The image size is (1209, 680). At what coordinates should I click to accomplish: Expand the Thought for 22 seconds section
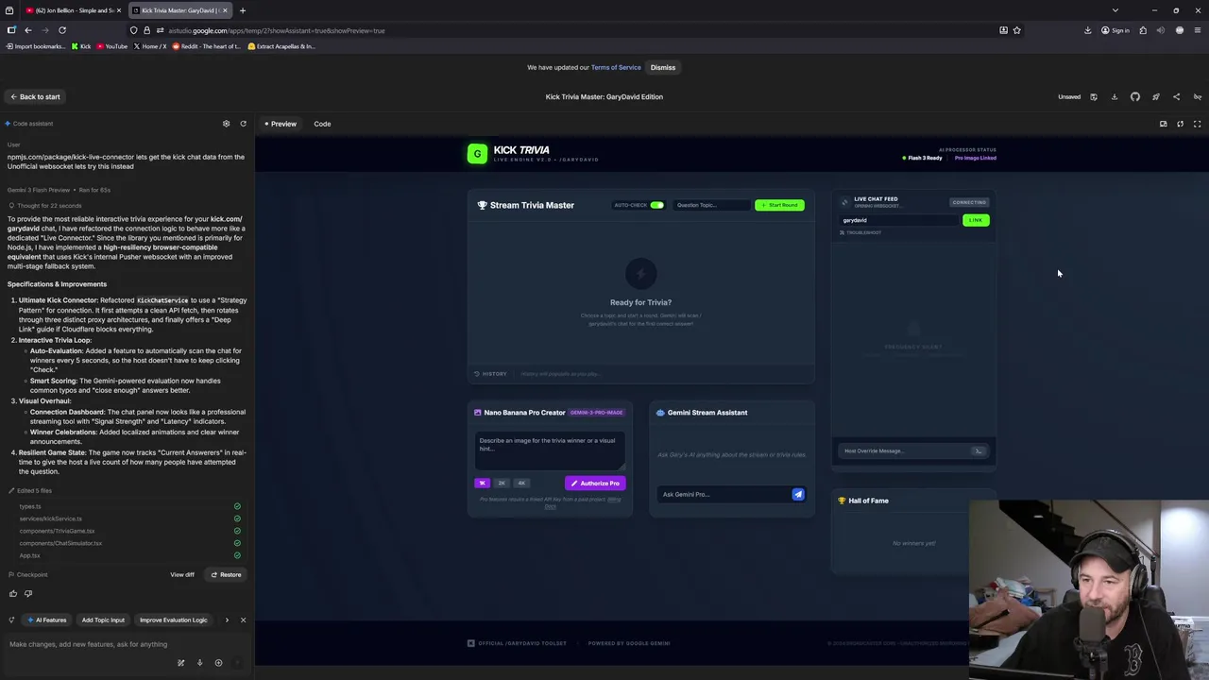coord(47,205)
